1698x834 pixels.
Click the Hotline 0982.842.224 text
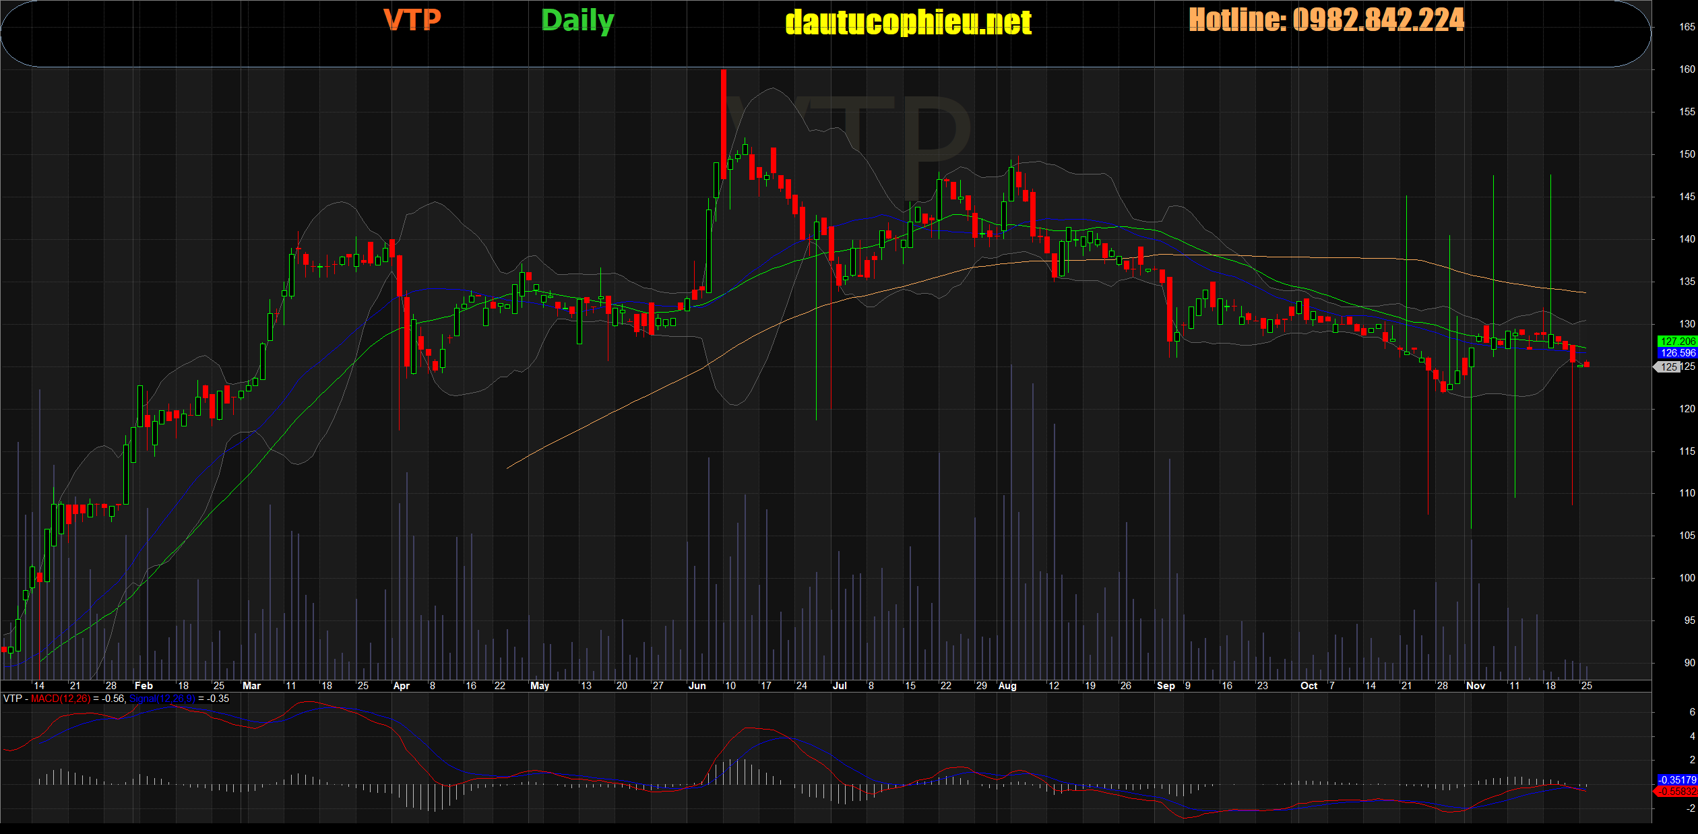1326,20
